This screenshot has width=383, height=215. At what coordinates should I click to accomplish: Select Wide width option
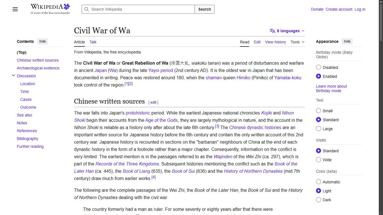point(319,160)
